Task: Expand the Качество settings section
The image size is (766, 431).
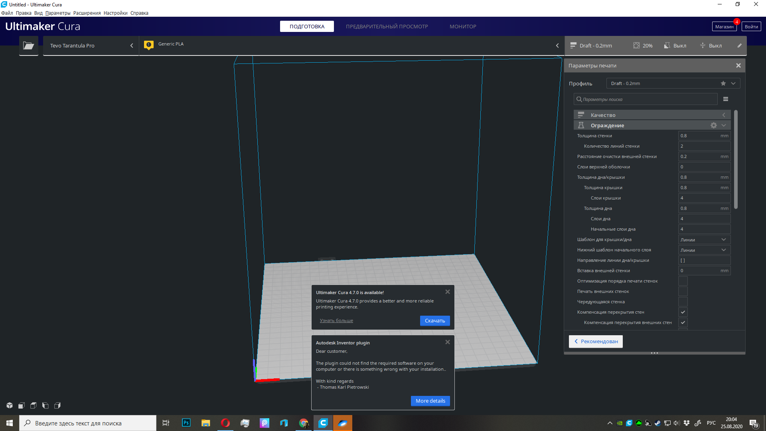Action: tap(652, 115)
